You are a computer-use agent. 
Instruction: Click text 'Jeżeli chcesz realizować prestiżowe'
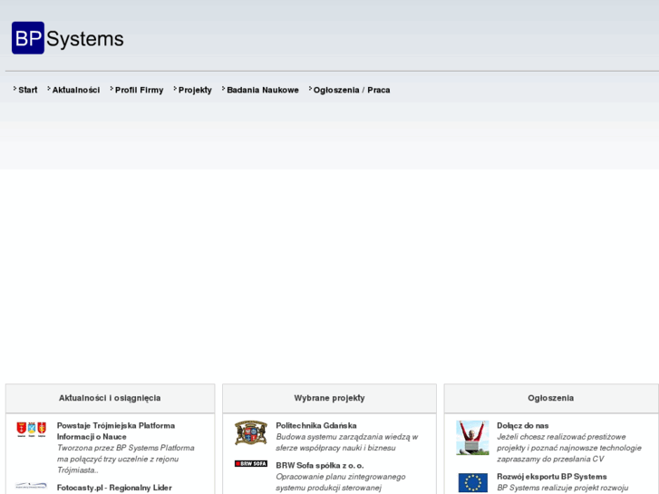point(561,437)
